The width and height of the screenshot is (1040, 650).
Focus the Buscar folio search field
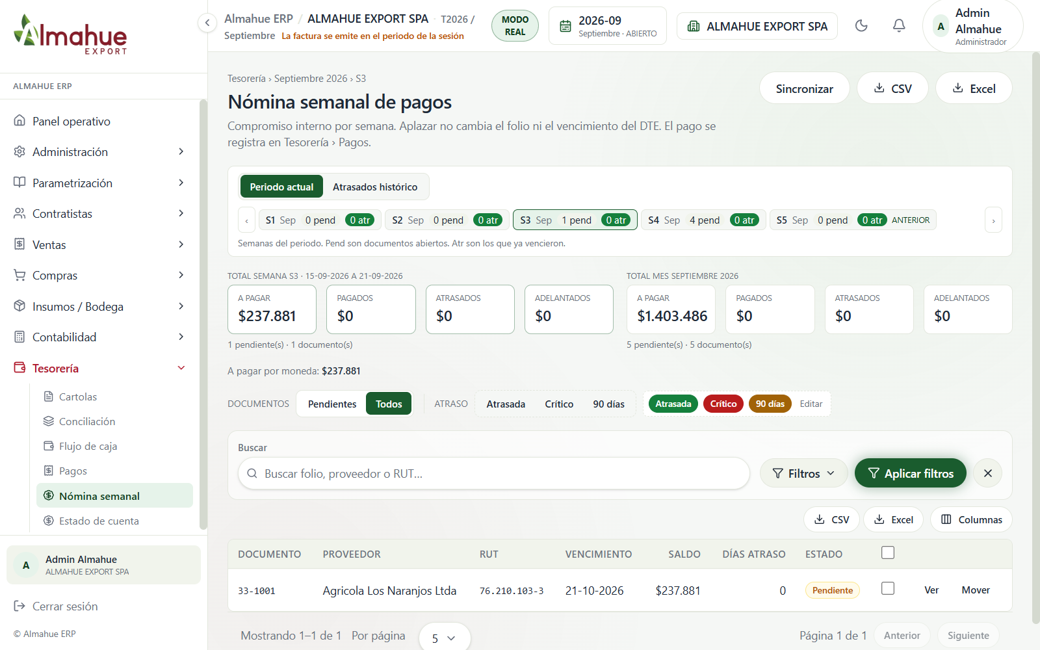tap(494, 473)
